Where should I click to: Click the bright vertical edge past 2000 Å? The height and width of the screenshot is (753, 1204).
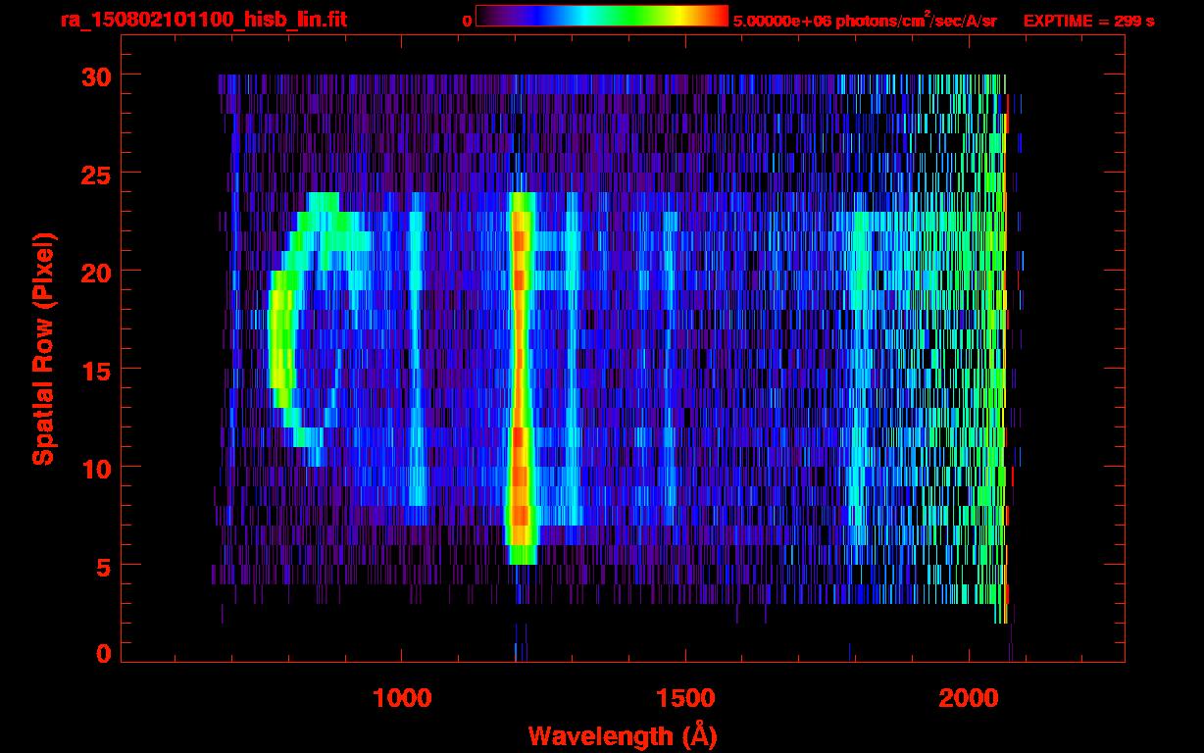[1005, 343]
